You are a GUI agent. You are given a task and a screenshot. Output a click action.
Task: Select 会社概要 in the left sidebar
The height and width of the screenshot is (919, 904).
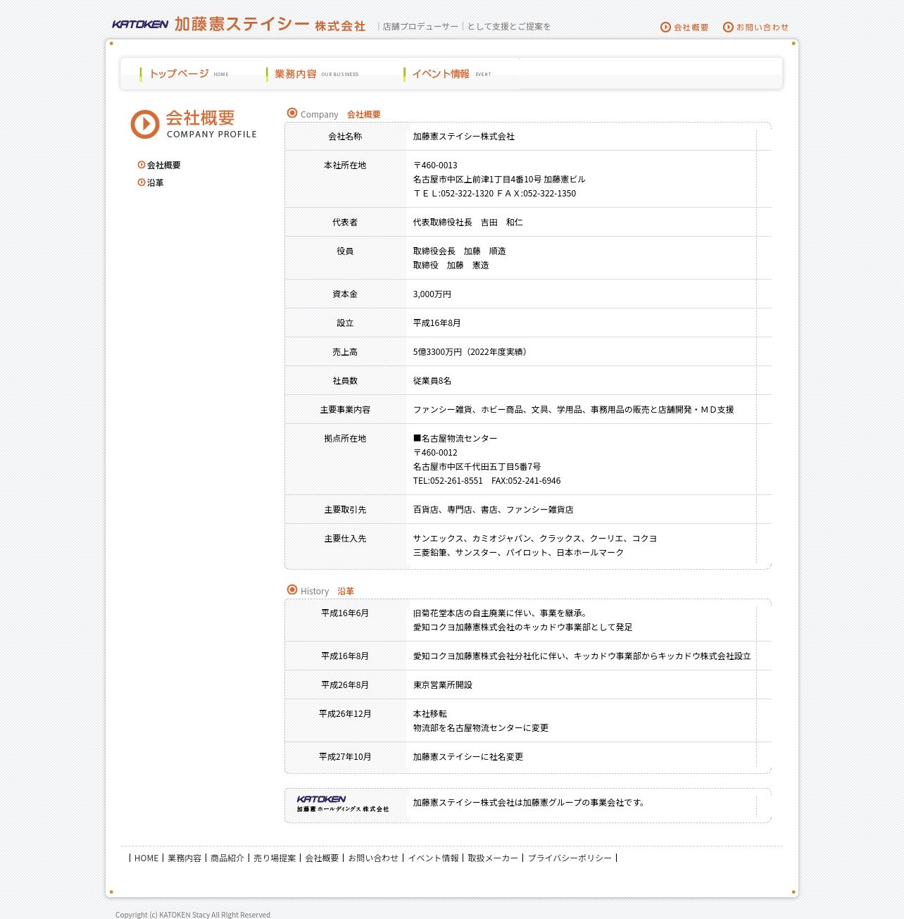(x=163, y=165)
